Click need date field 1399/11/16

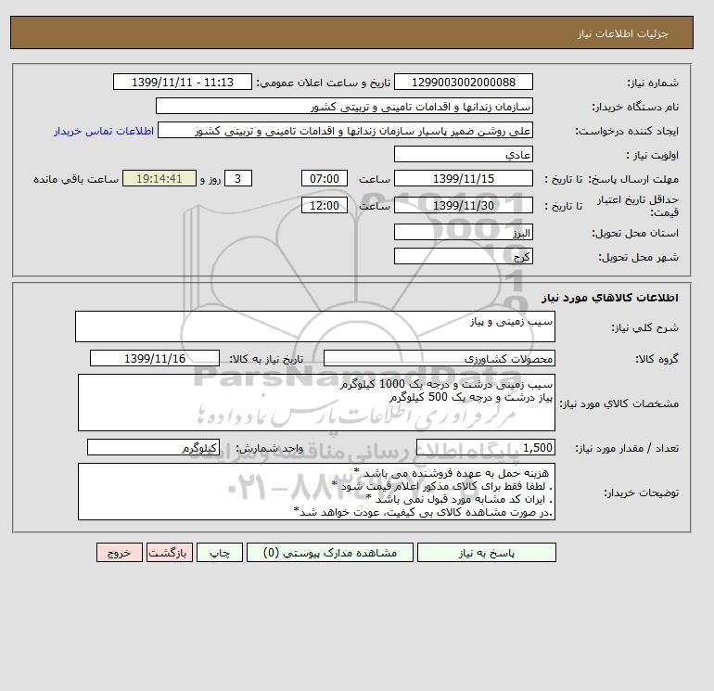pyautogui.click(x=155, y=358)
